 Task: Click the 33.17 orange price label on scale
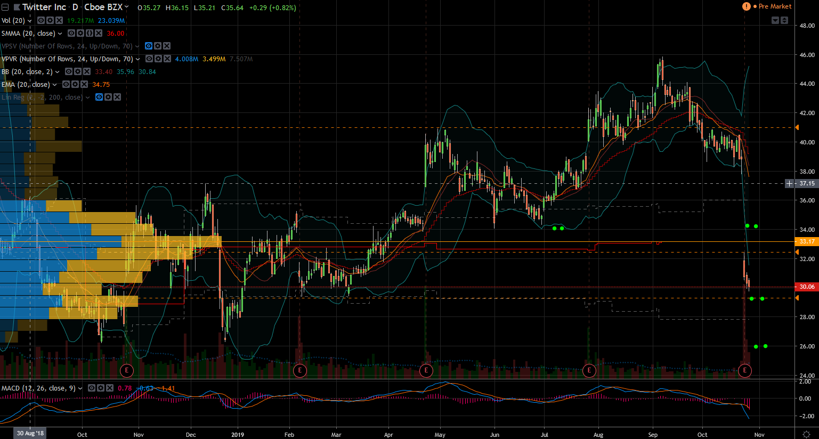coord(807,241)
